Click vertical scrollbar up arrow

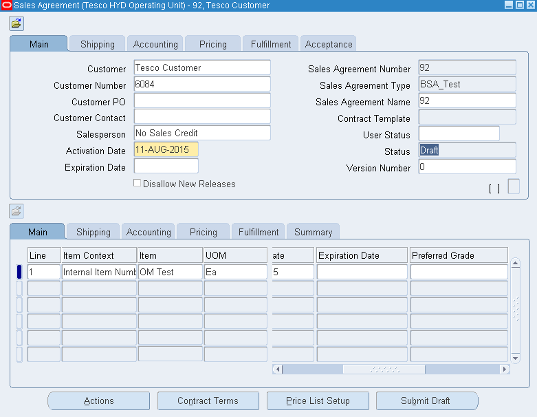(516, 263)
